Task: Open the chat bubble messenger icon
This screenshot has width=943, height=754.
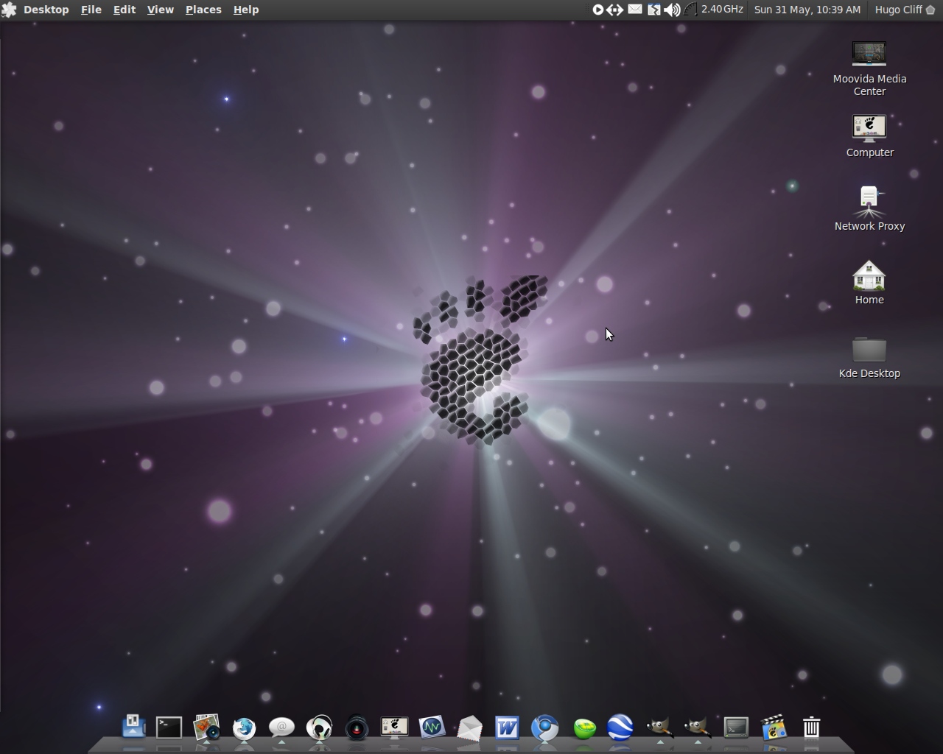Action: click(x=281, y=727)
